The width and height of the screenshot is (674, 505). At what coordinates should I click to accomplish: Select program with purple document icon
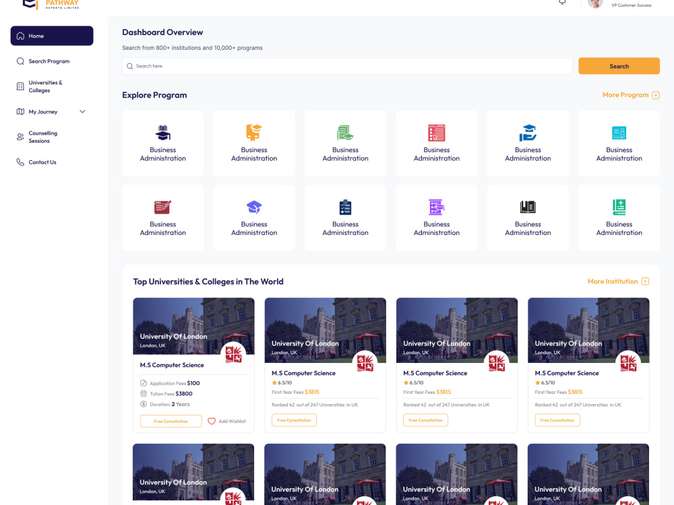point(437,217)
